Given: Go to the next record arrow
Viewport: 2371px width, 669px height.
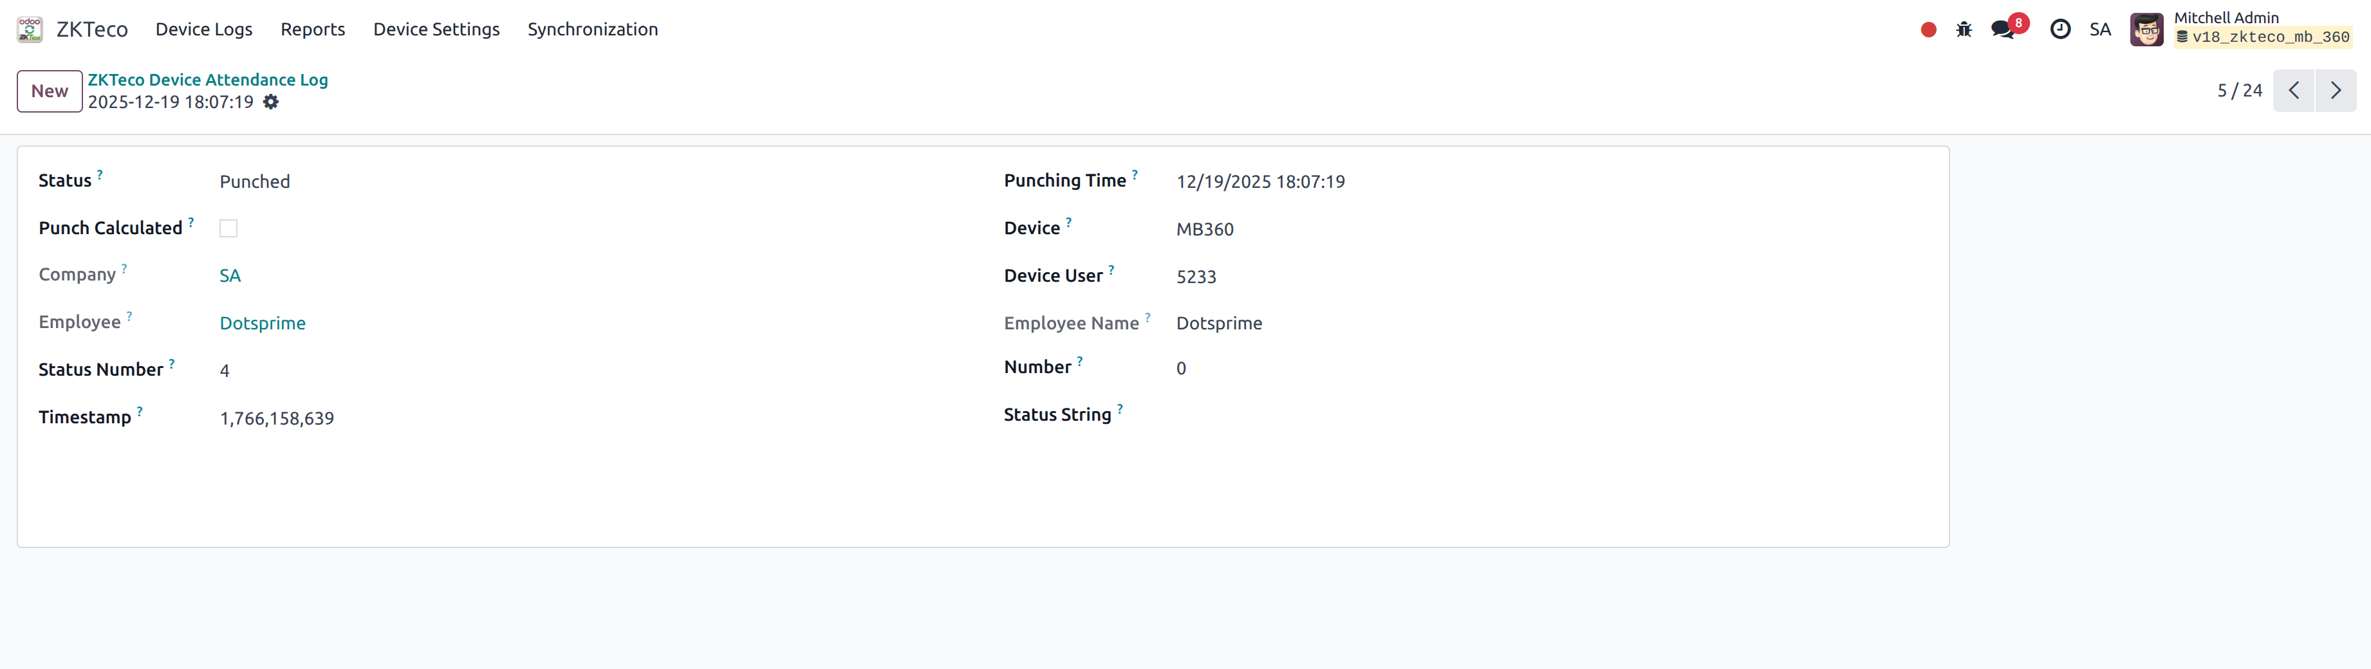Looking at the screenshot, I should point(2336,90).
